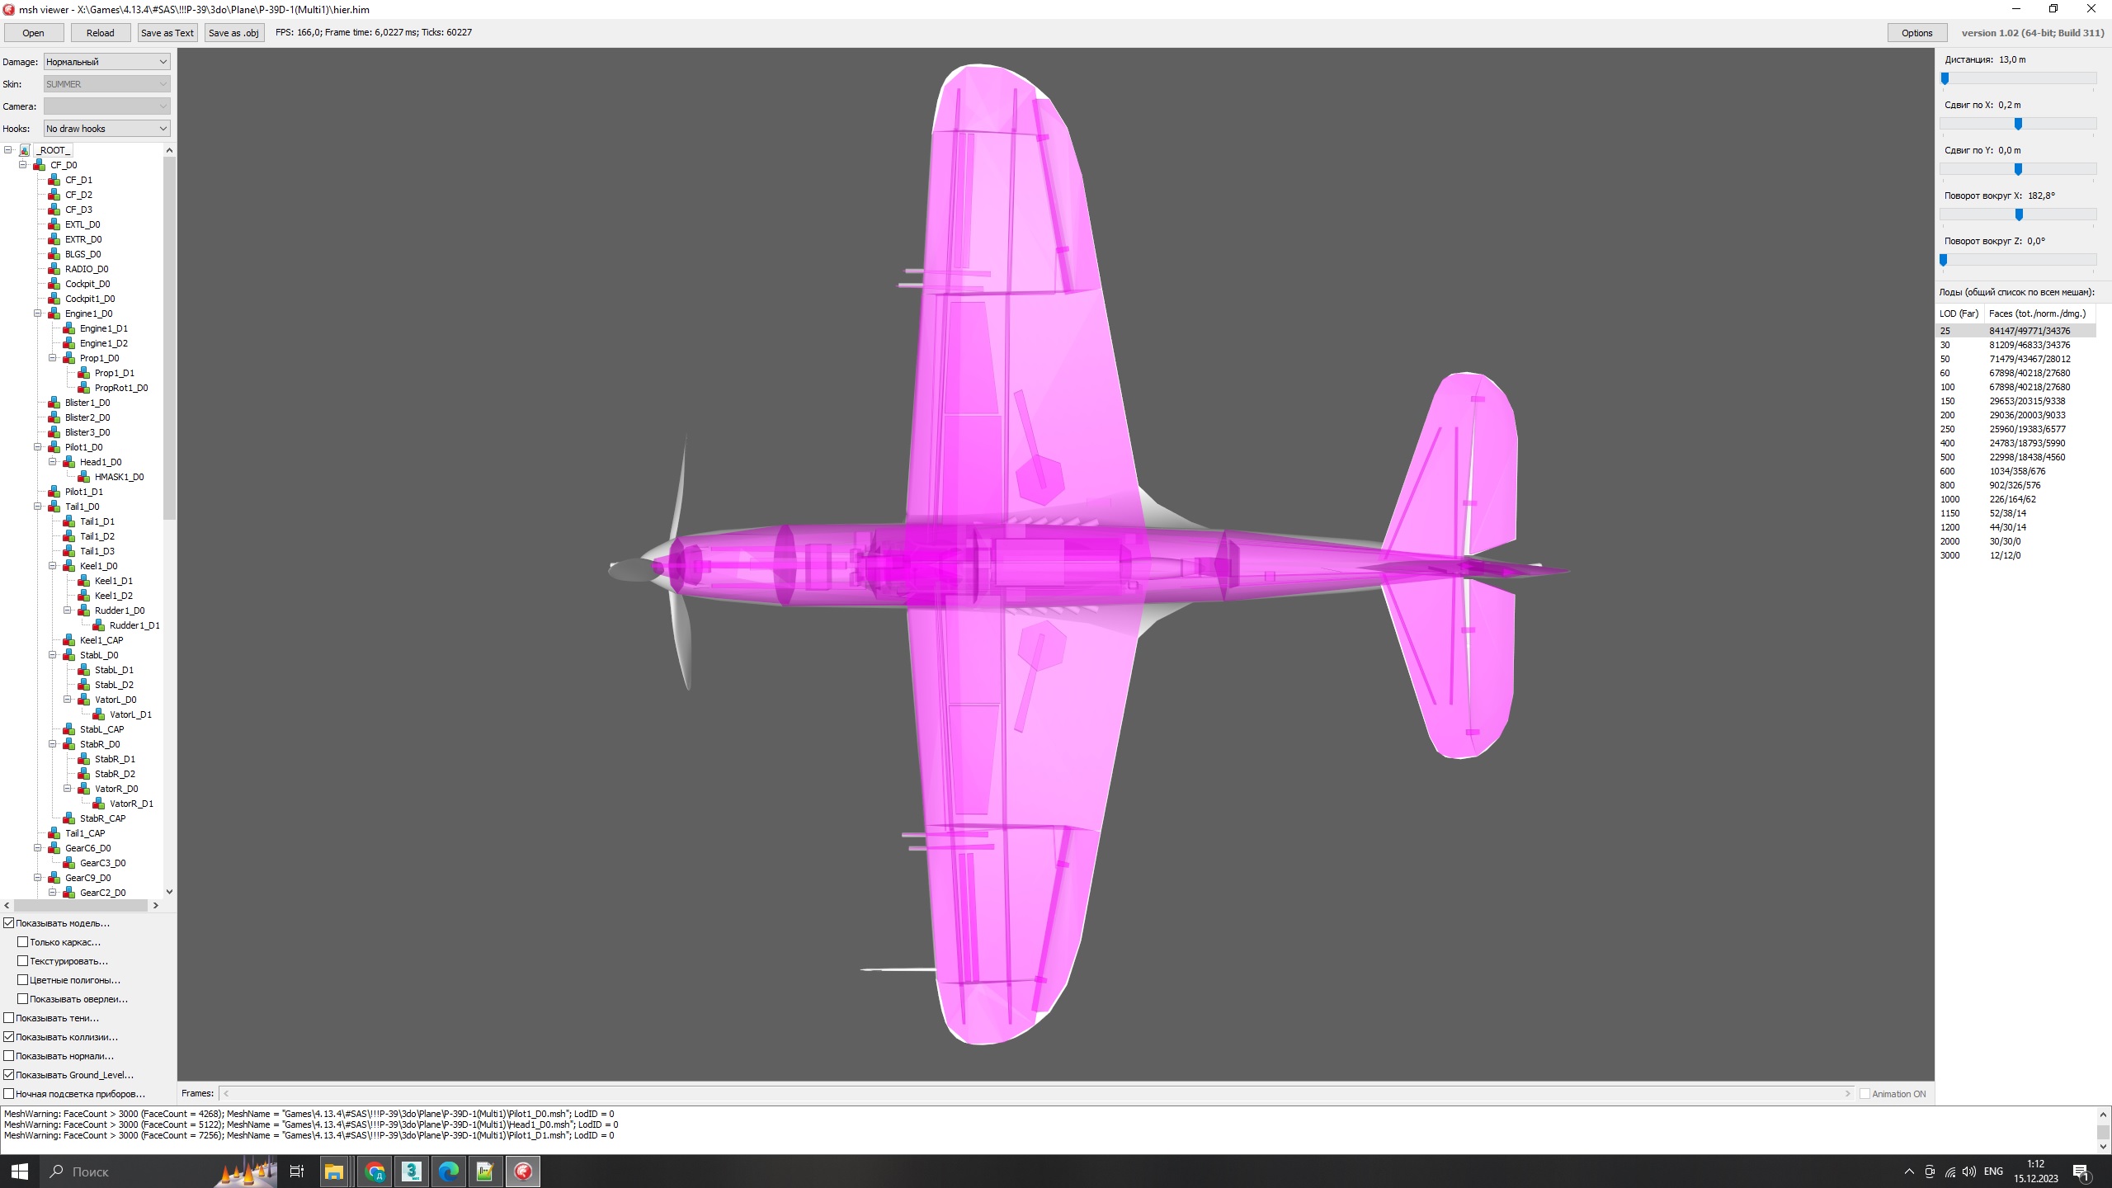This screenshot has height=1188, width=2112.
Task: Click the Frames timeline scrollbar
Action: click(x=1035, y=1094)
